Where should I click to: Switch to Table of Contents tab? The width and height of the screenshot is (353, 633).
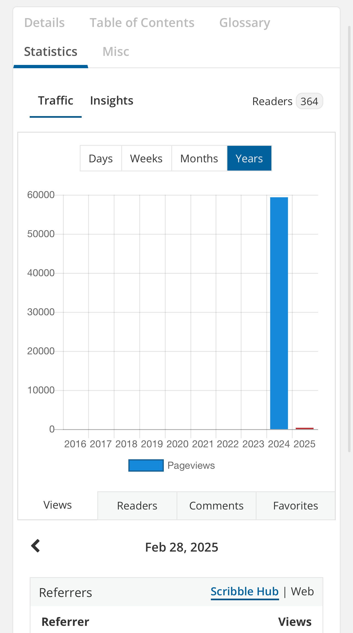coord(142,23)
